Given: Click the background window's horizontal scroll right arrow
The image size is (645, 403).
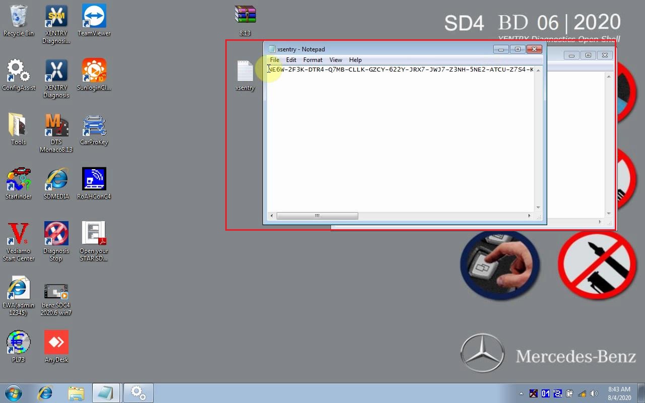Looking at the screenshot, I should 600,222.
